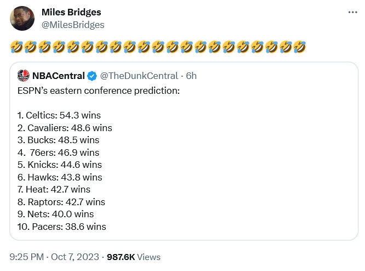Click the "ESPN's eastern conference prediction" heading text

(x=99, y=90)
